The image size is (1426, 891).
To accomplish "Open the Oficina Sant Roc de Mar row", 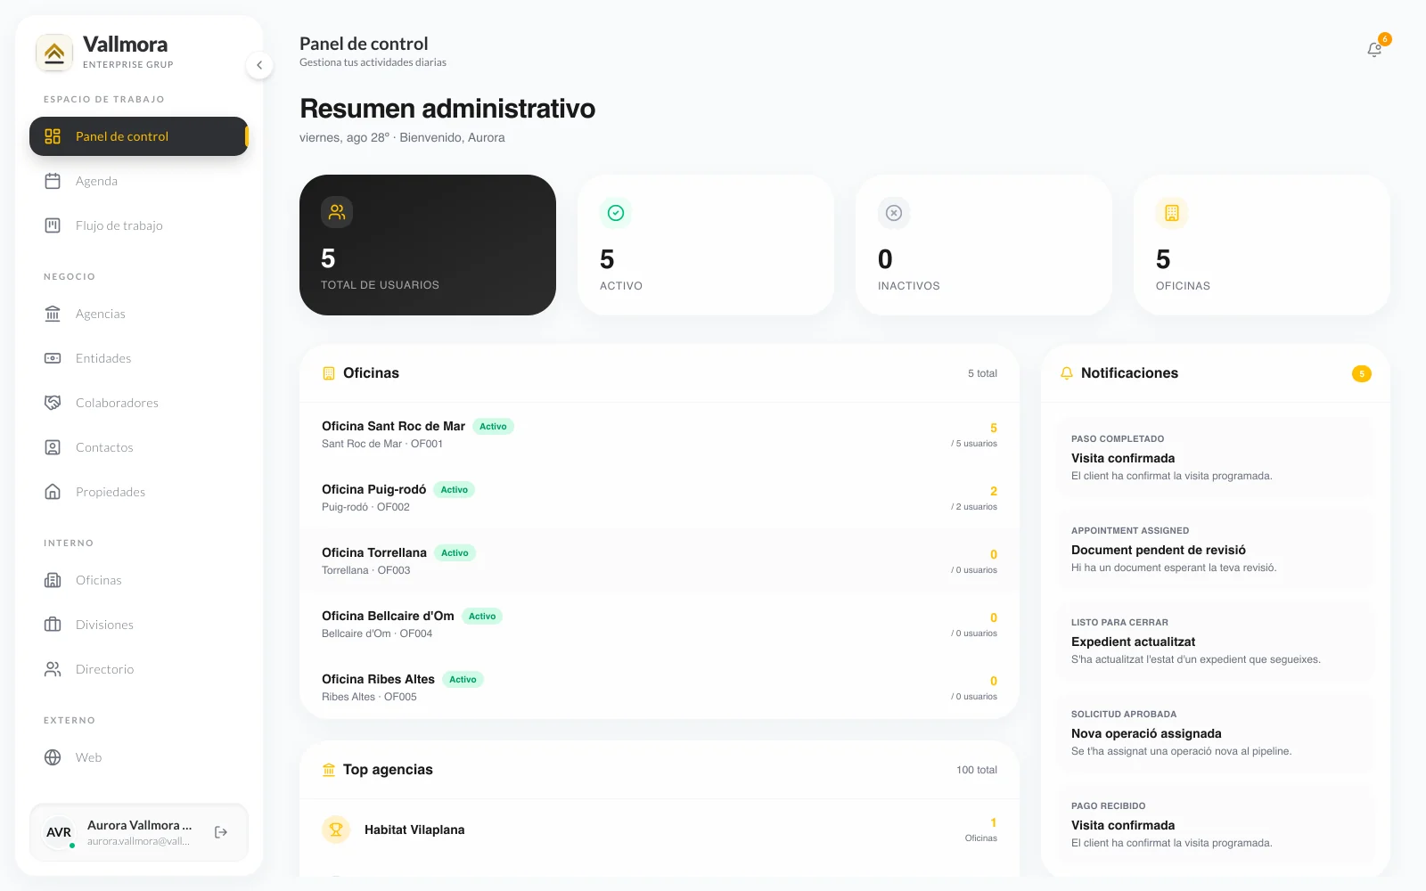I will pyautogui.click(x=660, y=434).
